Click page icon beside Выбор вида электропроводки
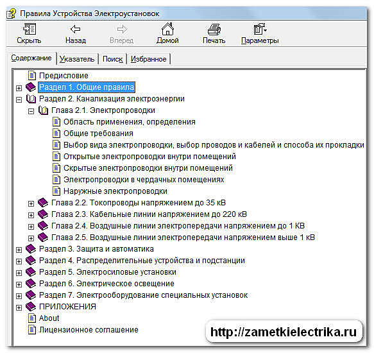Screen dimensions: 374x353 tap(56, 145)
